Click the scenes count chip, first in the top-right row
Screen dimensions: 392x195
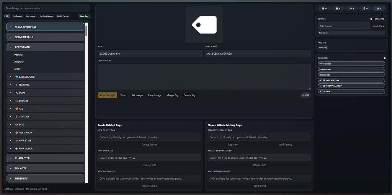[324, 8]
